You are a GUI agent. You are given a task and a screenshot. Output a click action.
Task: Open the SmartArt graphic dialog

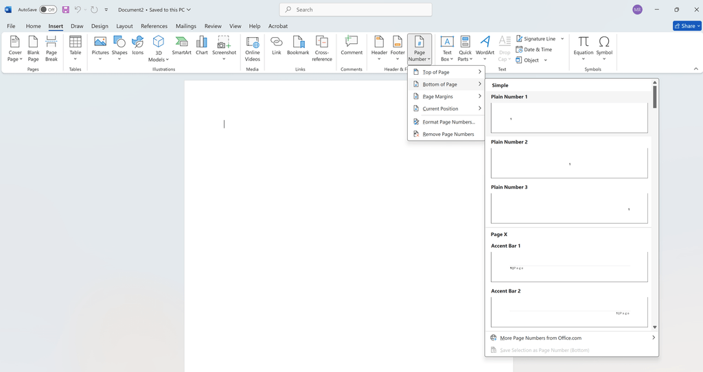point(181,46)
